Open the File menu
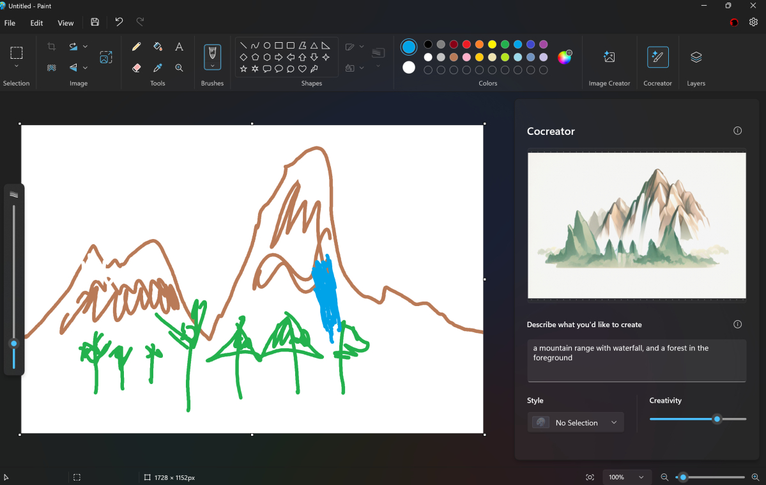766x485 pixels. pos(10,23)
